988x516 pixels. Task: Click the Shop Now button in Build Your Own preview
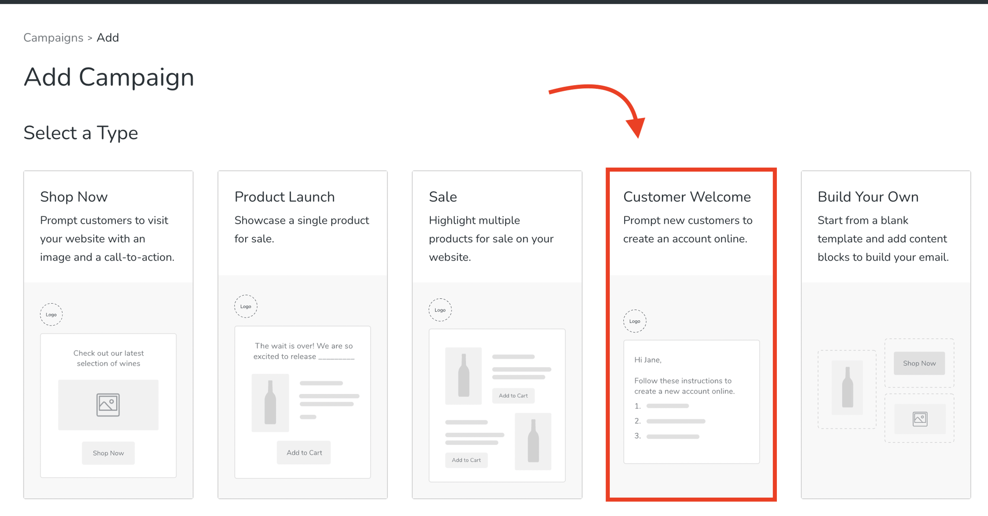click(x=919, y=363)
